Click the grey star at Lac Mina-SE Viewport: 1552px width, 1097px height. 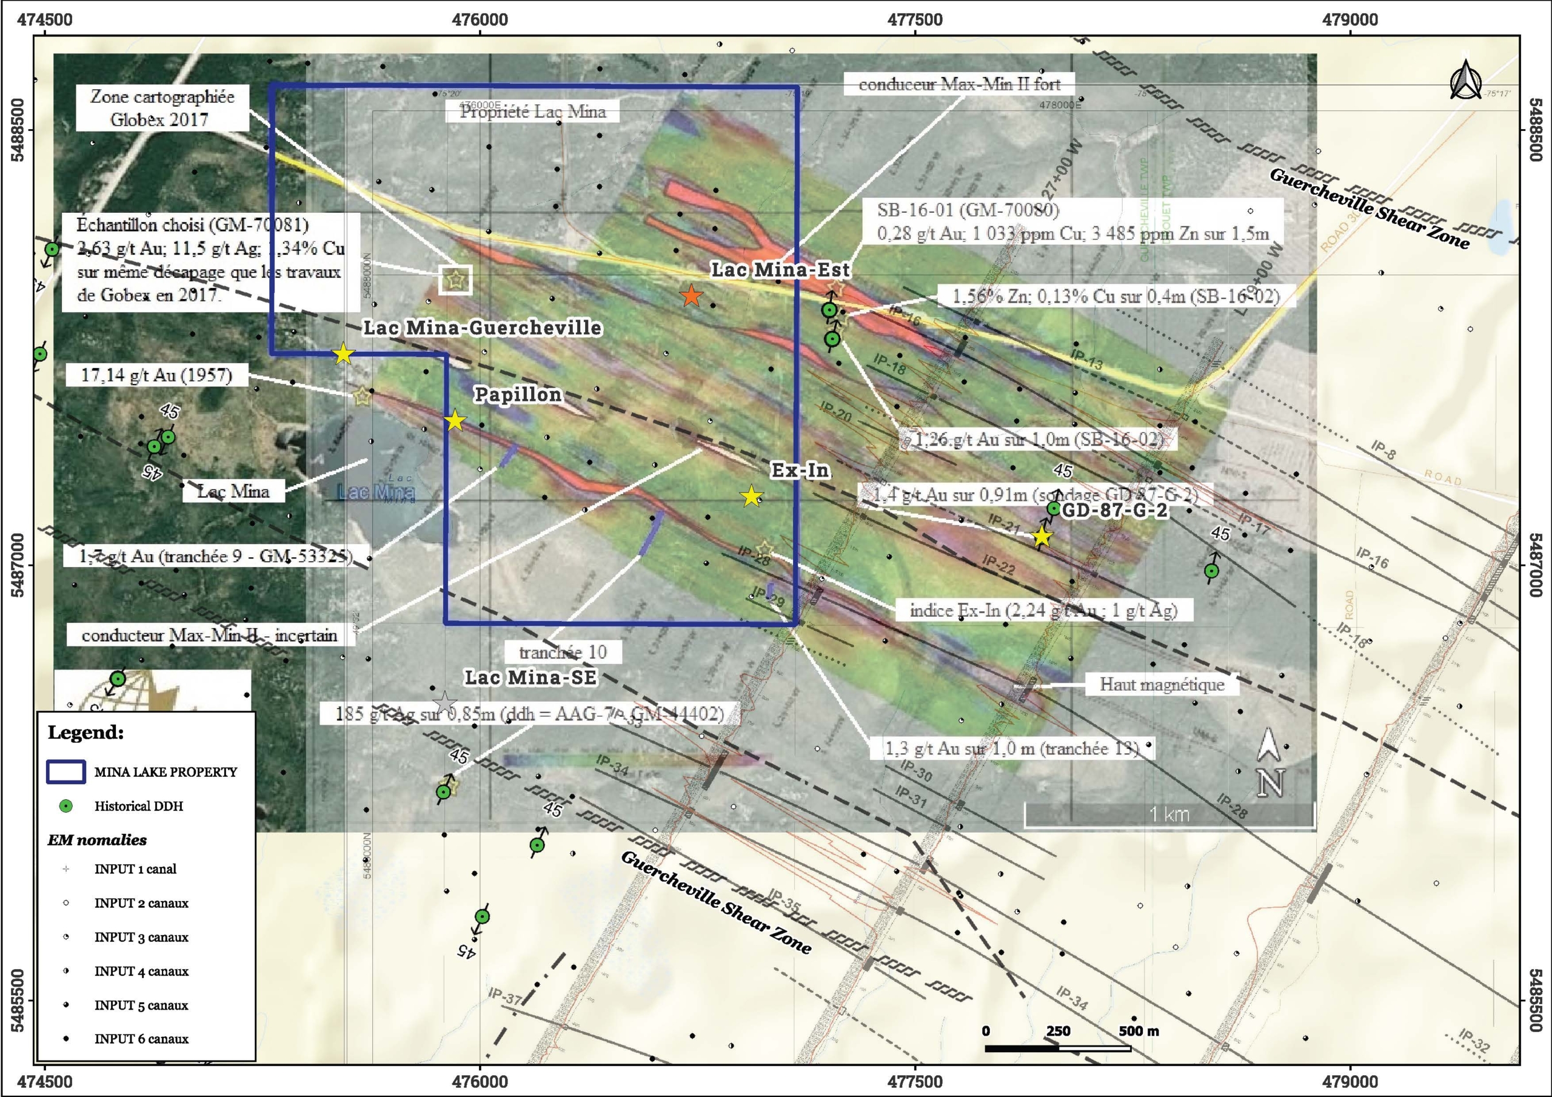(445, 703)
